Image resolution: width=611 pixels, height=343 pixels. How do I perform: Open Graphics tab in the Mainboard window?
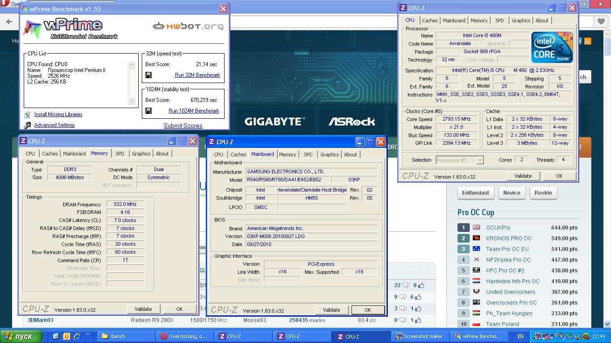click(x=330, y=155)
